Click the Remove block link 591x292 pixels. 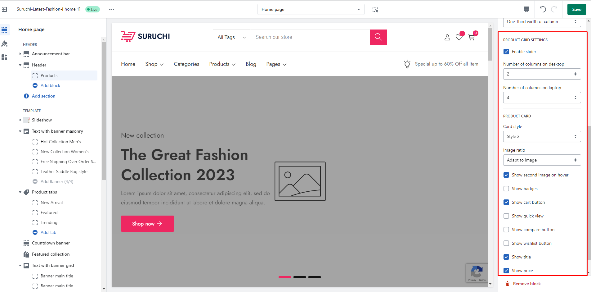(x=526, y=284)
